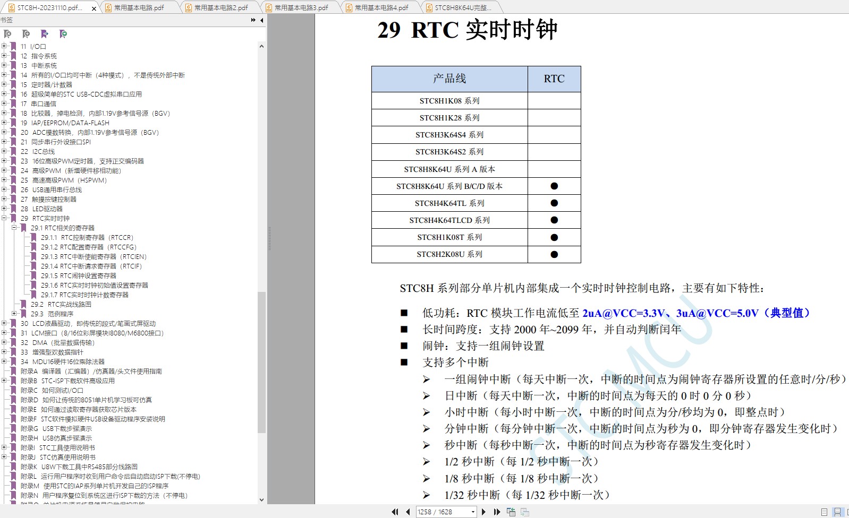Expand the 11 I/O口 bookmark

[4, 46]
